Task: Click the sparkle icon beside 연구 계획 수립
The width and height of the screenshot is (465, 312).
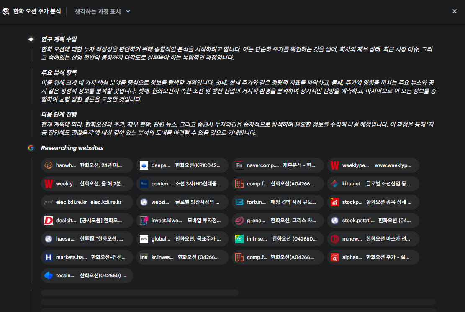Action: click(x=31, y=39)
